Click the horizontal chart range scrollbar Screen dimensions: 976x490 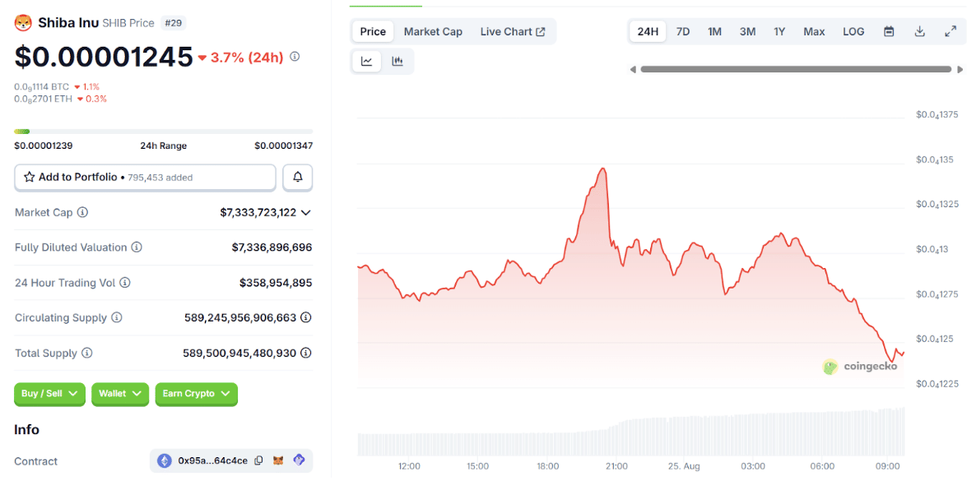(795, 70)
